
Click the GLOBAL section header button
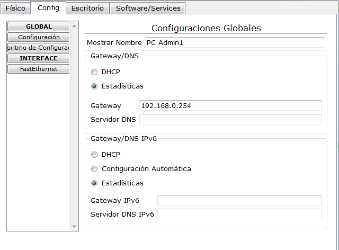pyautogui.click(x=38, y=26)
